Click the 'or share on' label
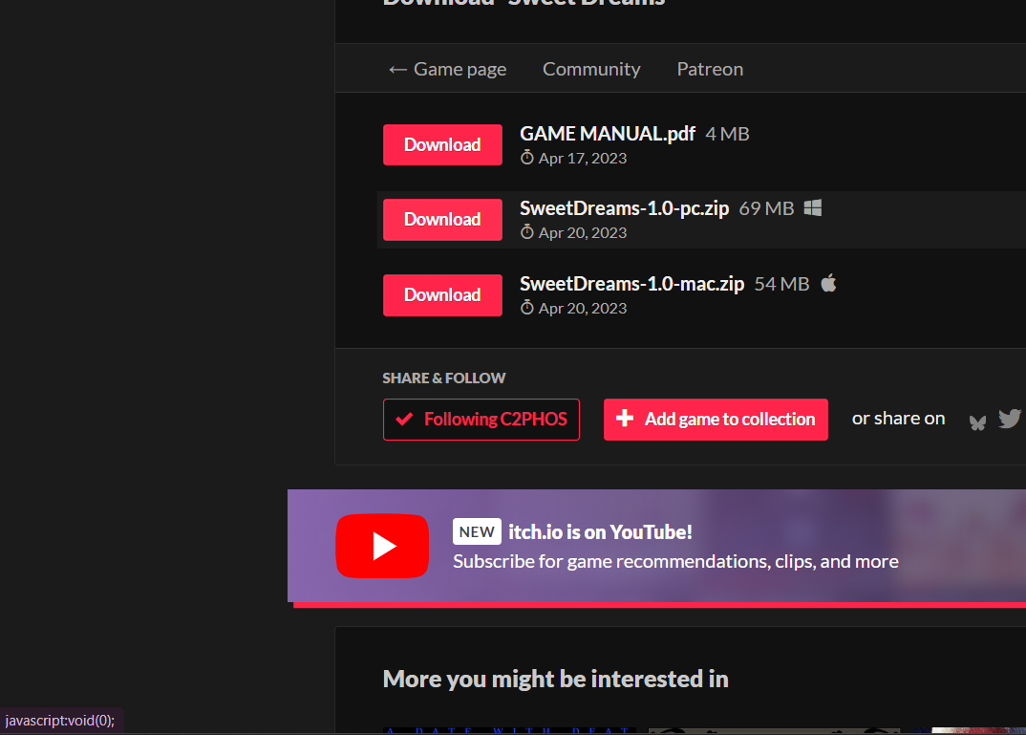 [x=898, y=419]
